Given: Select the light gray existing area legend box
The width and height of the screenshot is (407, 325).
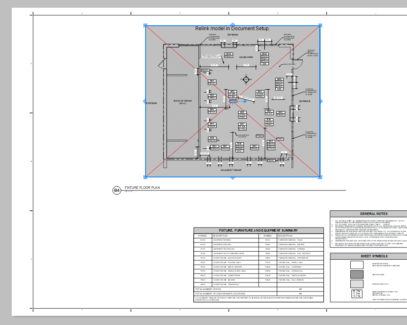Looking at the screenshot, I should coord(357,284).
